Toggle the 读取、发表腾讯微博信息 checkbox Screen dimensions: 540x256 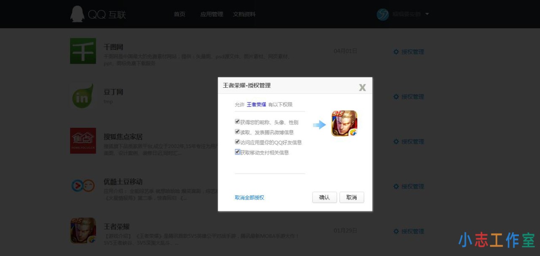coord(237,132)
